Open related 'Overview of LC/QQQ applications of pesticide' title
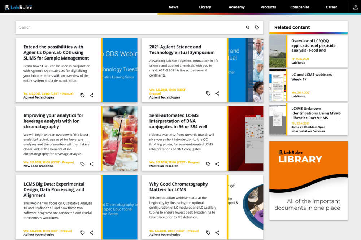 313,45
